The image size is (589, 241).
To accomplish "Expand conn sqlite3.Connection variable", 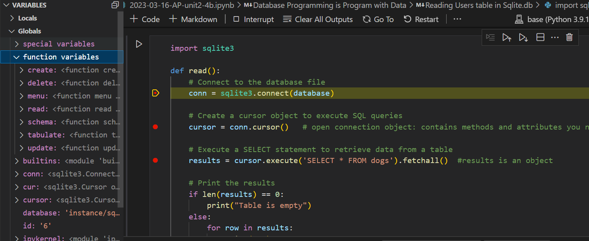I will click(17, 174).
